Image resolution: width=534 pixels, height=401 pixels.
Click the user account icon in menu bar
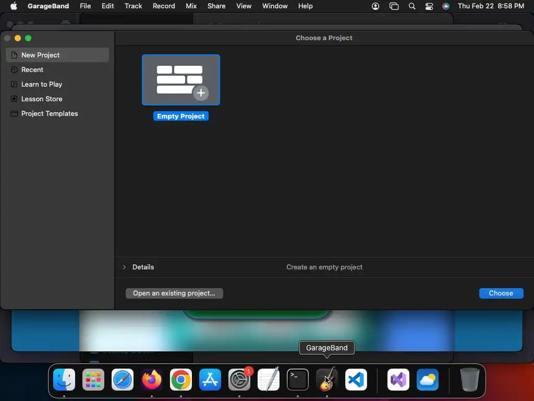(x=375, y=6)
